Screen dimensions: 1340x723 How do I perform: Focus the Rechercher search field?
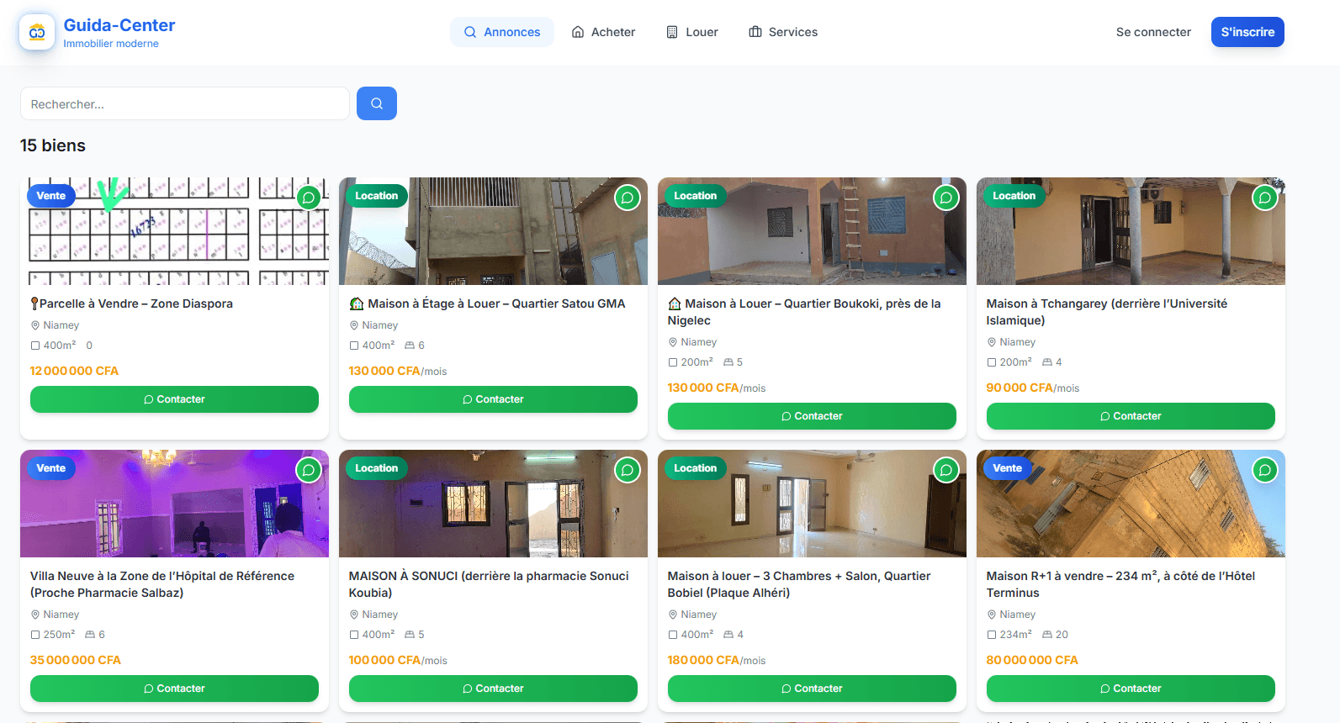pyautogui.click(x=185, y=103)
